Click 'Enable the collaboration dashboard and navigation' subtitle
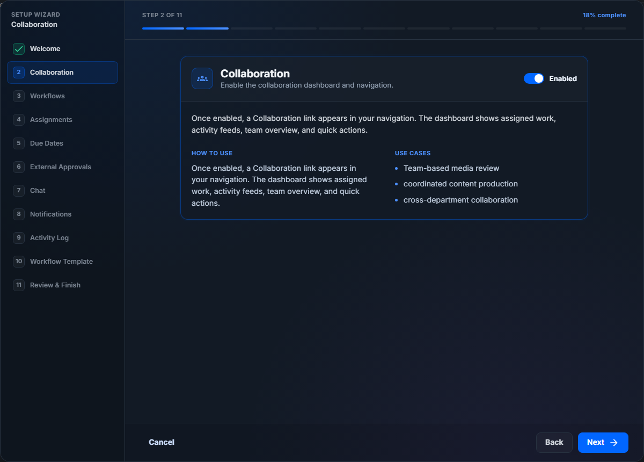This screenshot has width=644, height=462. coord(307,85)
